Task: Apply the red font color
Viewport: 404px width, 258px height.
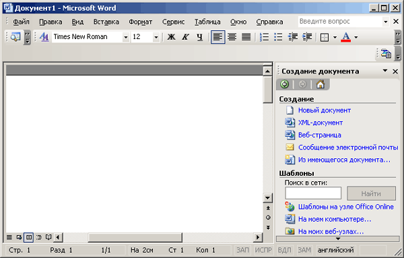Action: click(x=346, y=37)
